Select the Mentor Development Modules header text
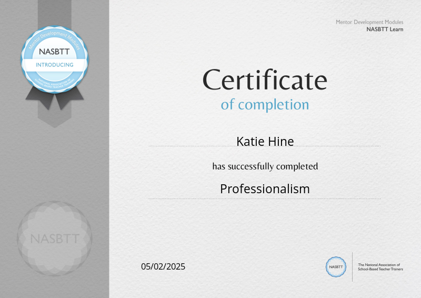 [369, 22]
